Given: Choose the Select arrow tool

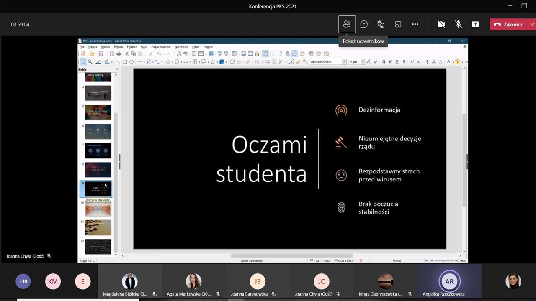Looking at the screenshot, I should (83, 62).
